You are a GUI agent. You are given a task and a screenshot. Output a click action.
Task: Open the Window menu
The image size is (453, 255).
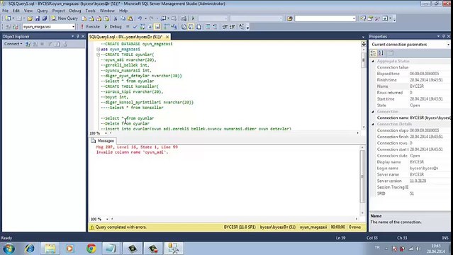(107, 11)
